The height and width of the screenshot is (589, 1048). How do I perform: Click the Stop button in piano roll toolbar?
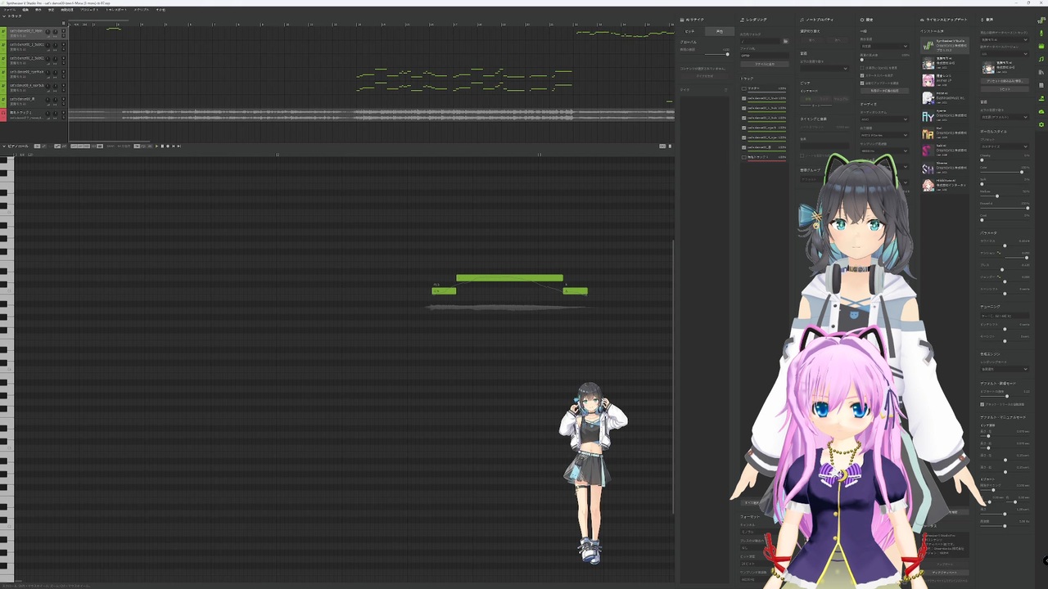(162, 146)
